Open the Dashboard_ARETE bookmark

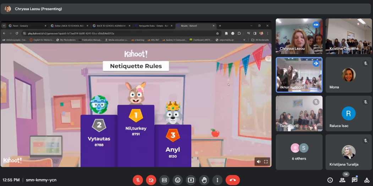(200, 40)
